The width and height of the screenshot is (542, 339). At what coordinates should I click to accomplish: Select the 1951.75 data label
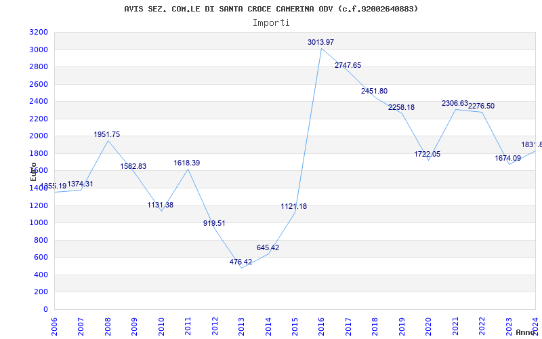click(x=107, y=134)
